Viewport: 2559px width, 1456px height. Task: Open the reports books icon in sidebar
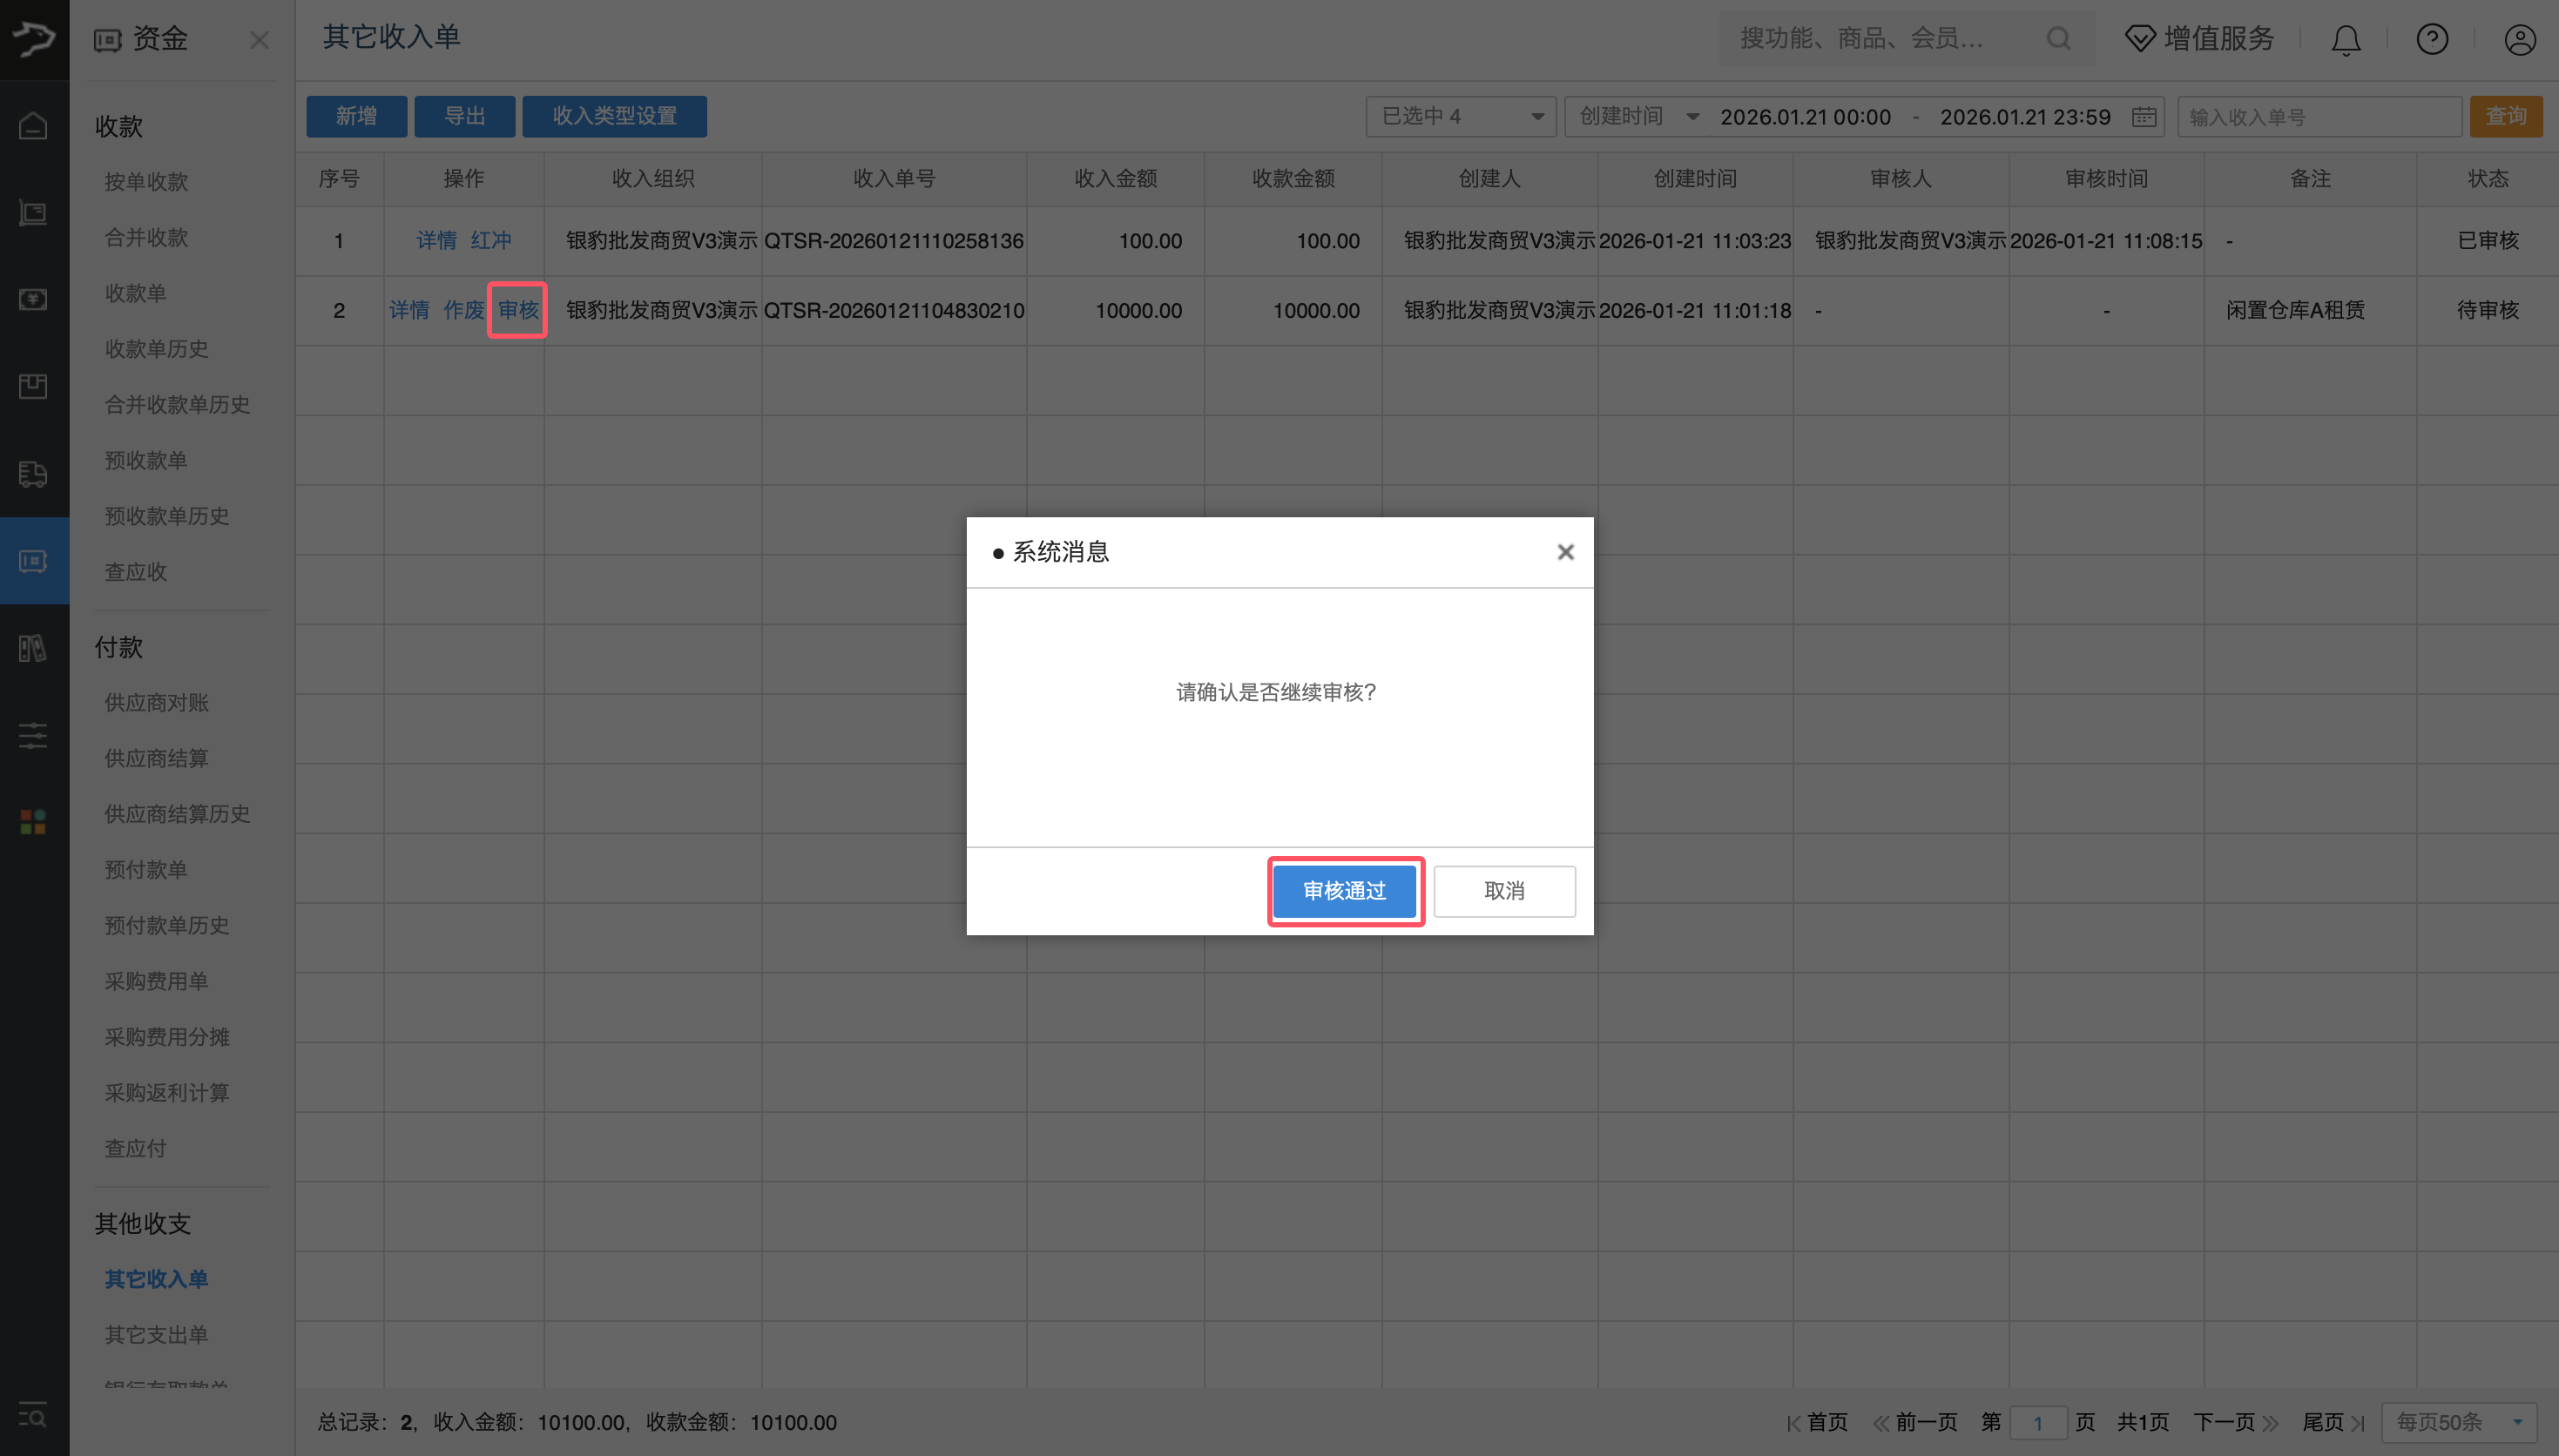(x=33, y=648)
